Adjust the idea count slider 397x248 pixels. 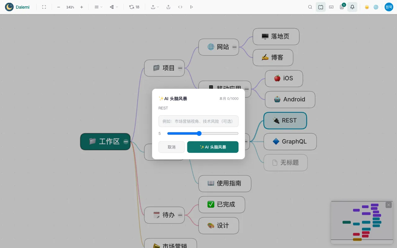tap(203, 134)
